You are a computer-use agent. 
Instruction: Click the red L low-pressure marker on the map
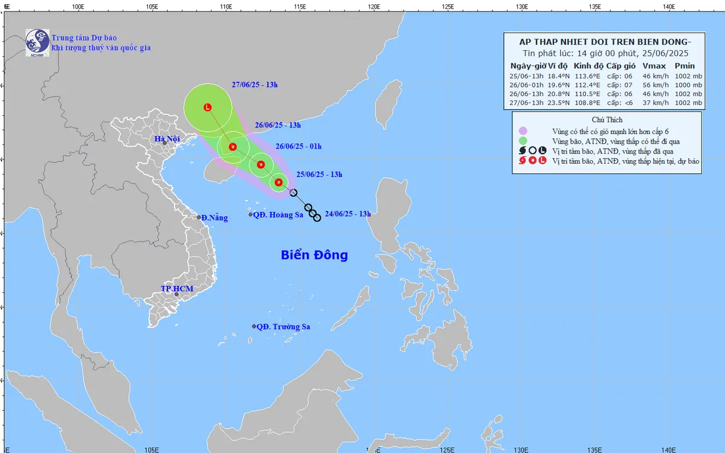208,108
